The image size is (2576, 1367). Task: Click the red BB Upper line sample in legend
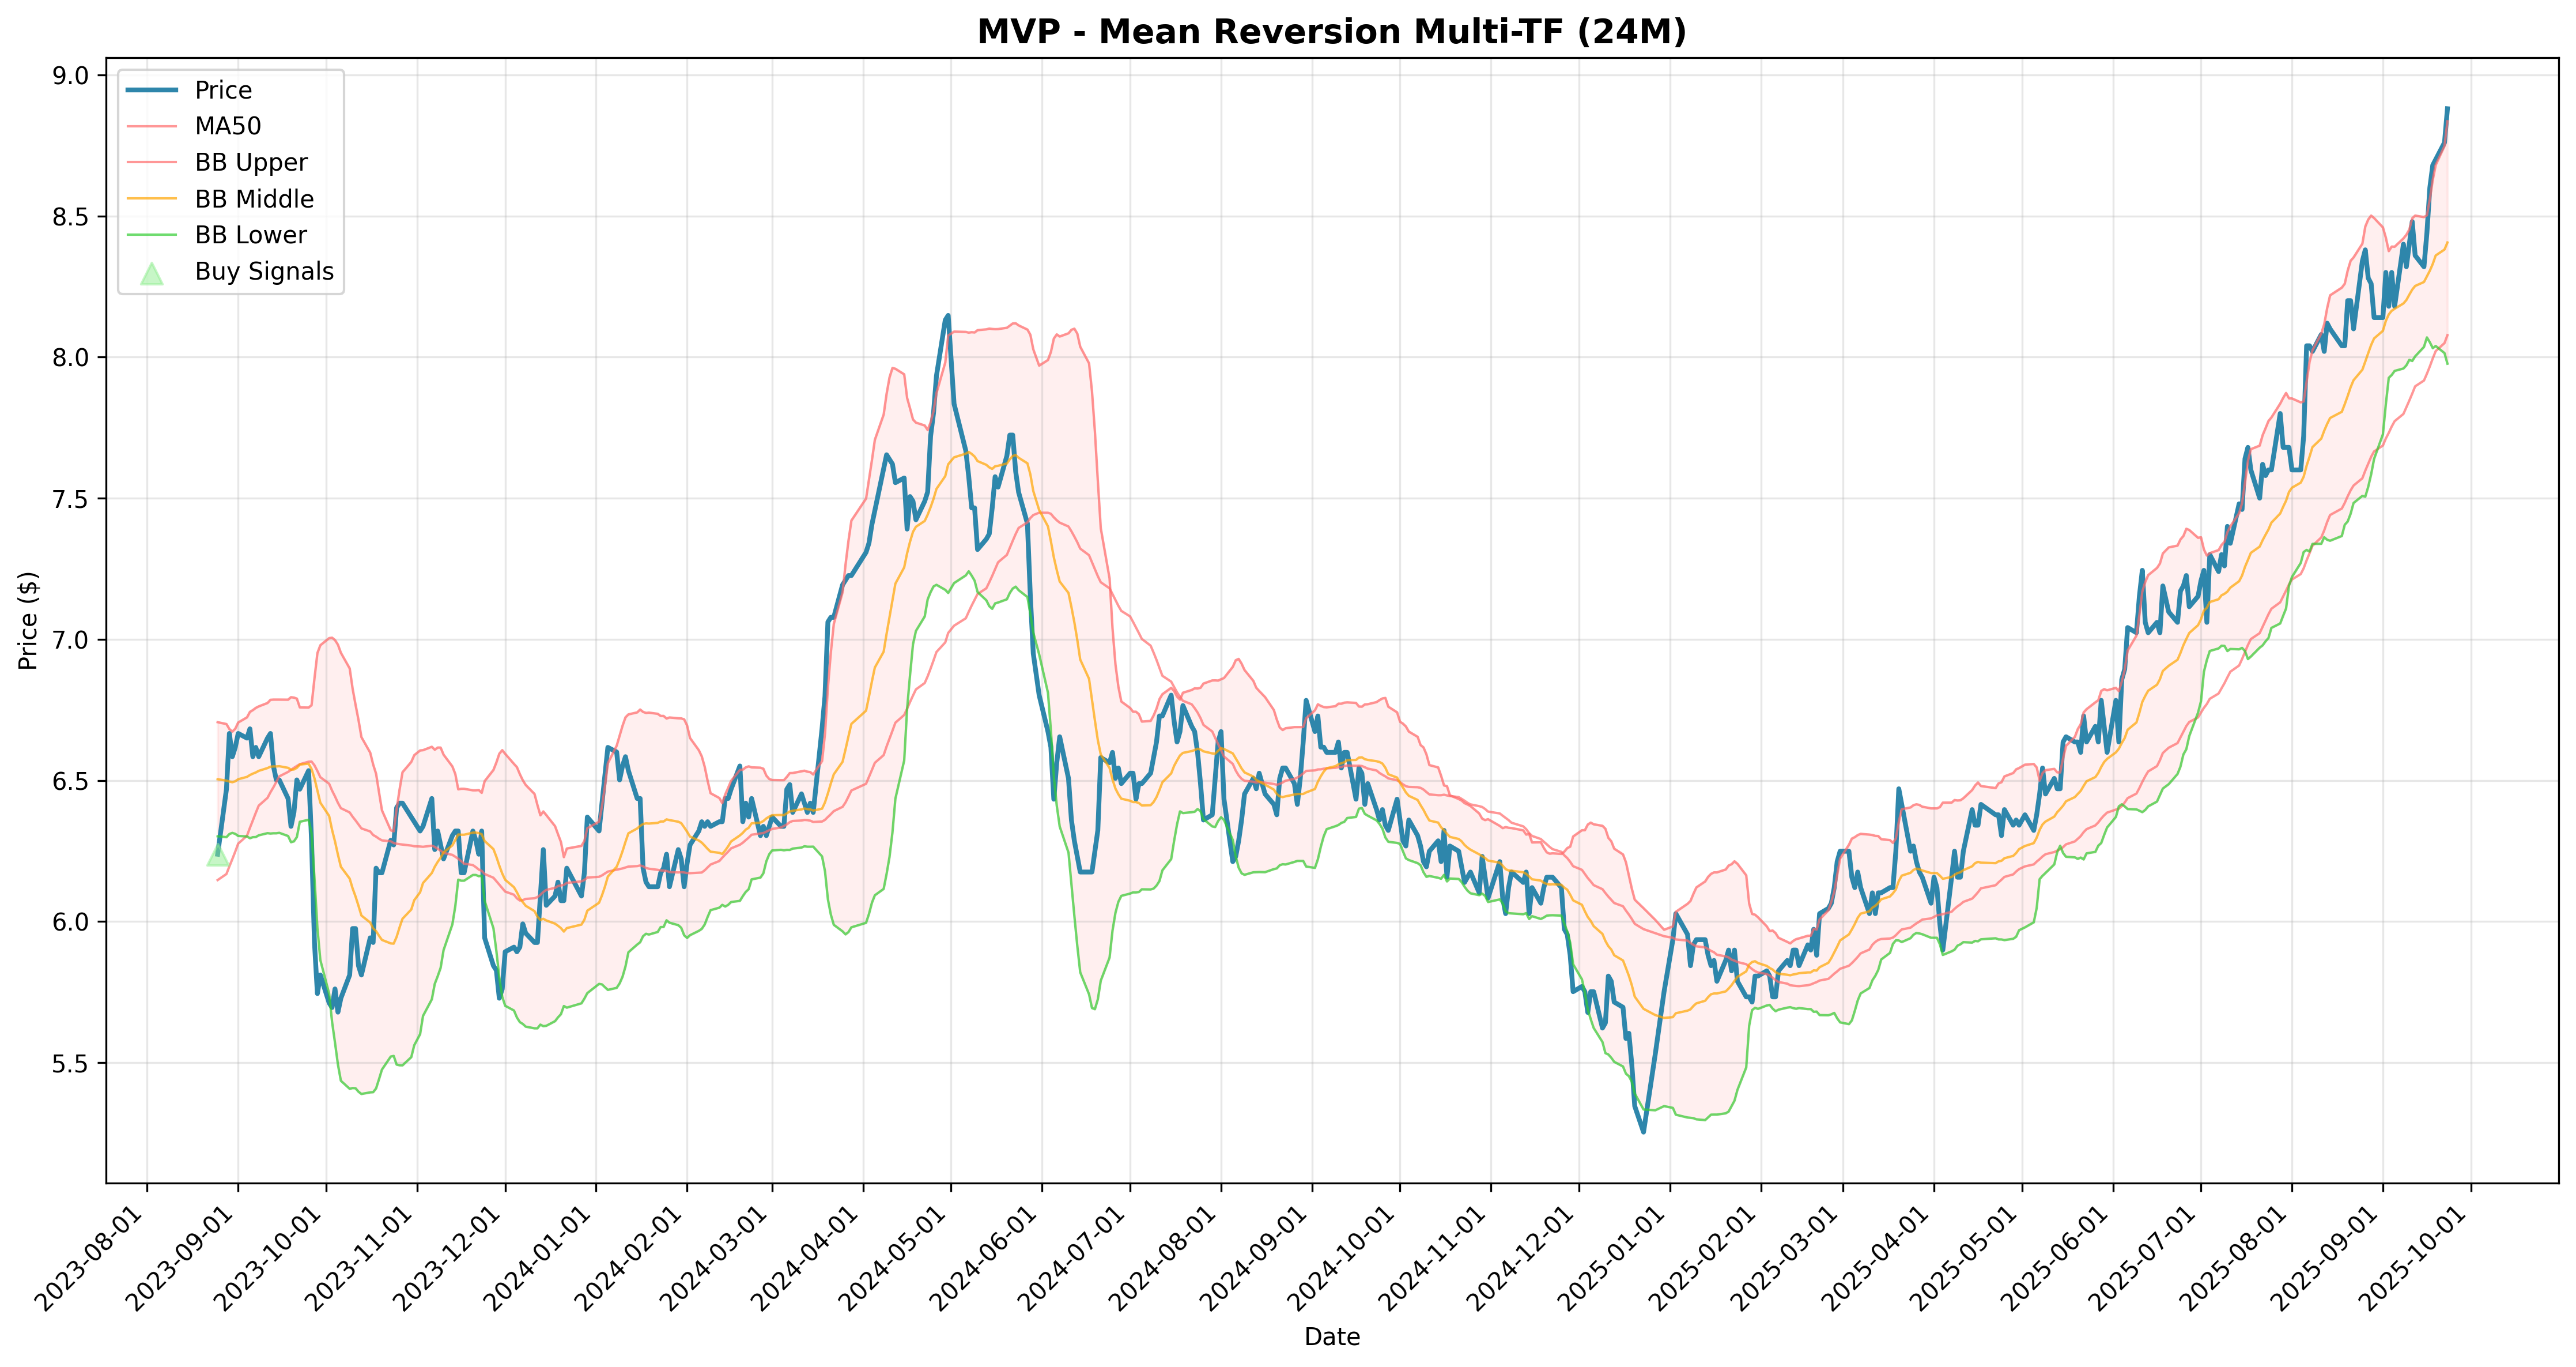point(151,162)
